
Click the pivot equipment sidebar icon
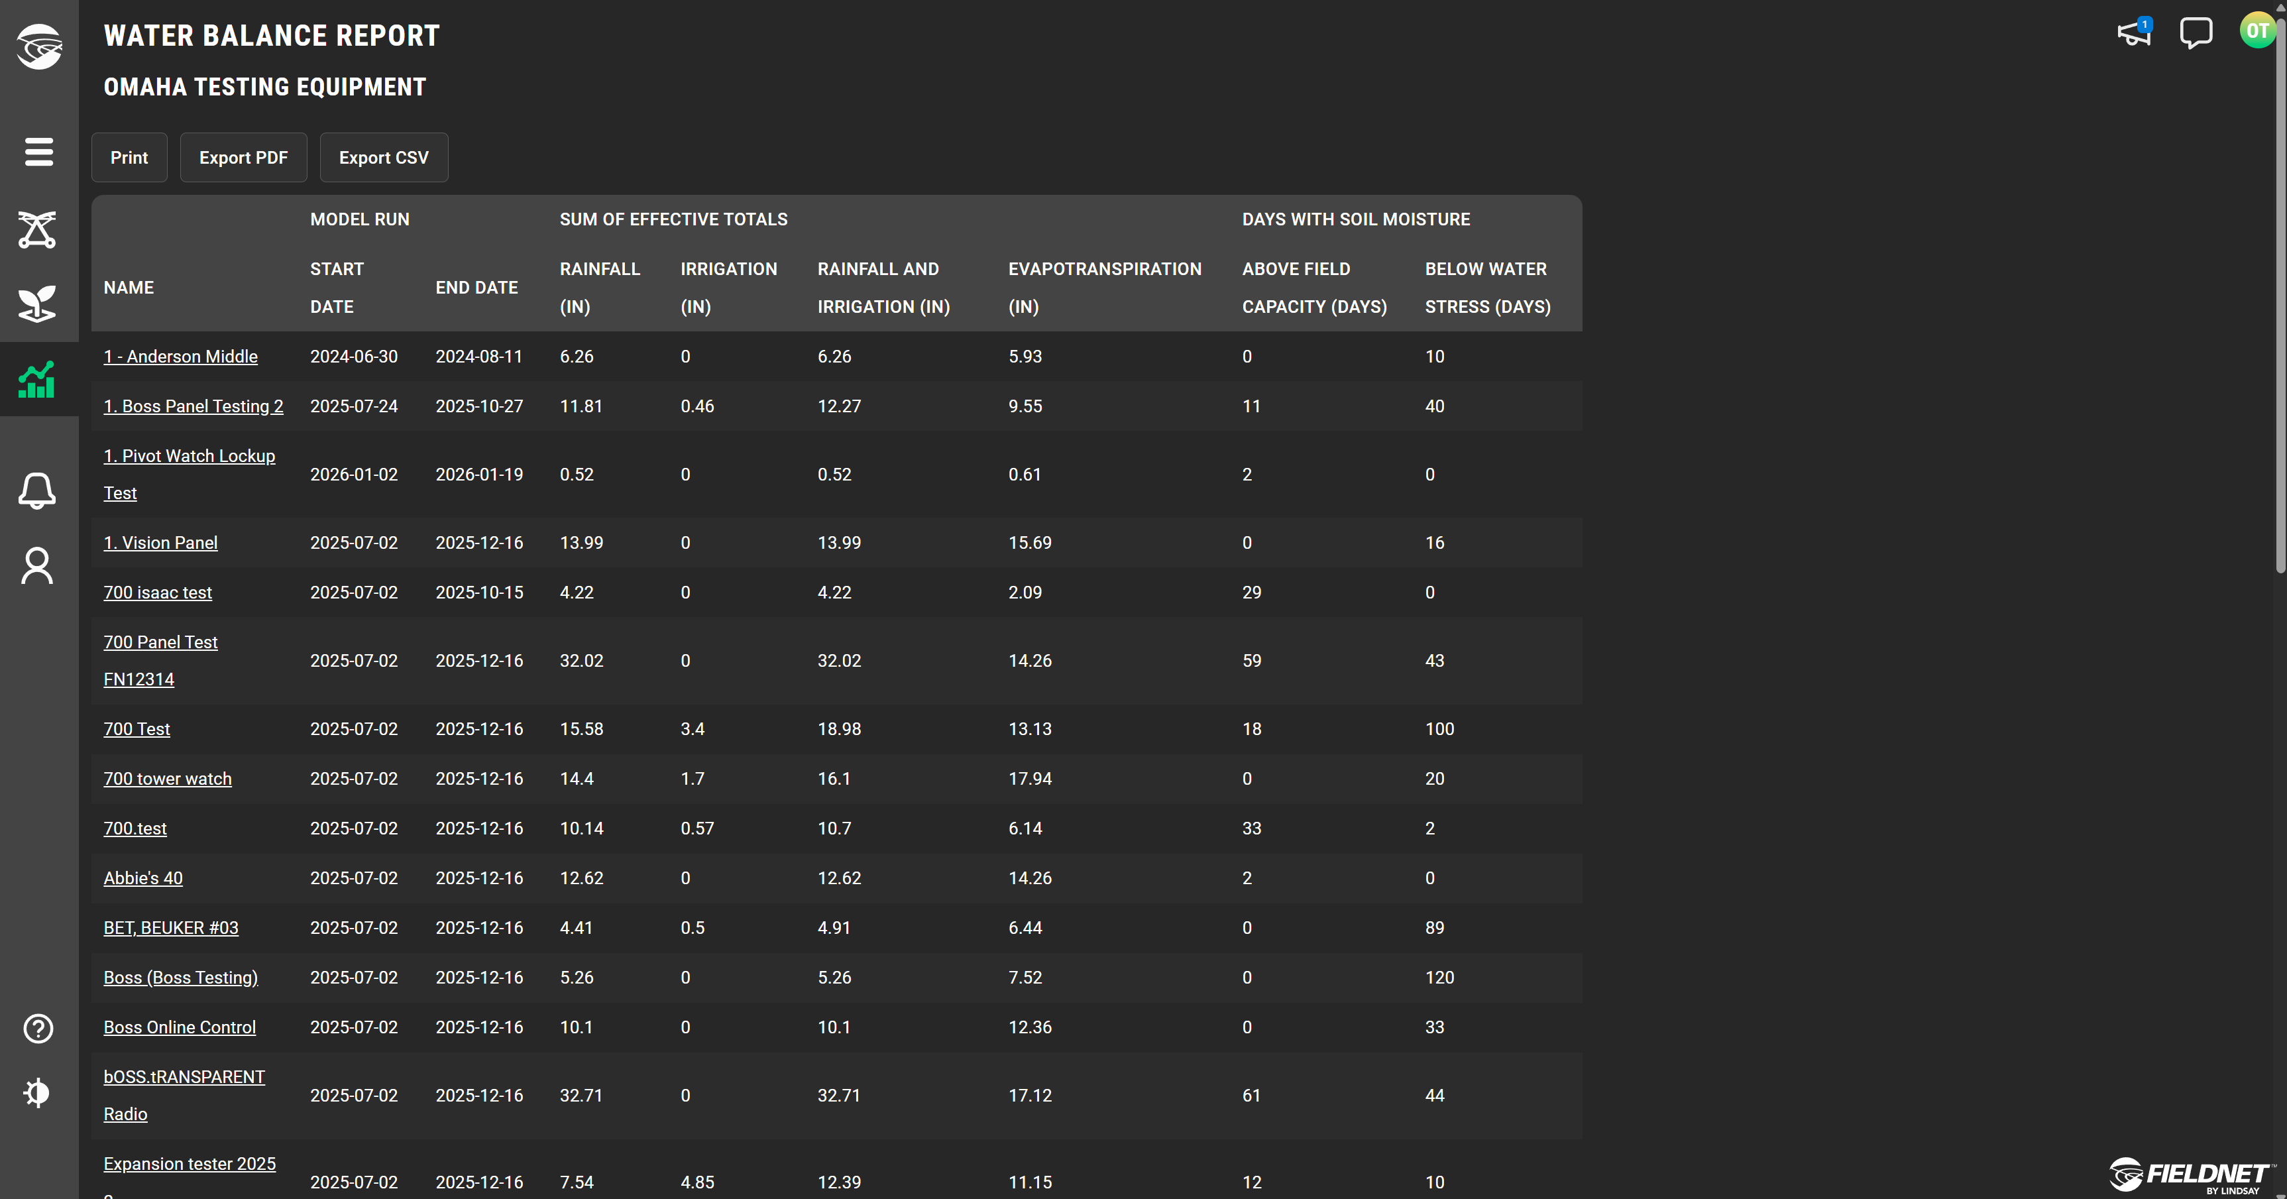click(x=38, y=229)
